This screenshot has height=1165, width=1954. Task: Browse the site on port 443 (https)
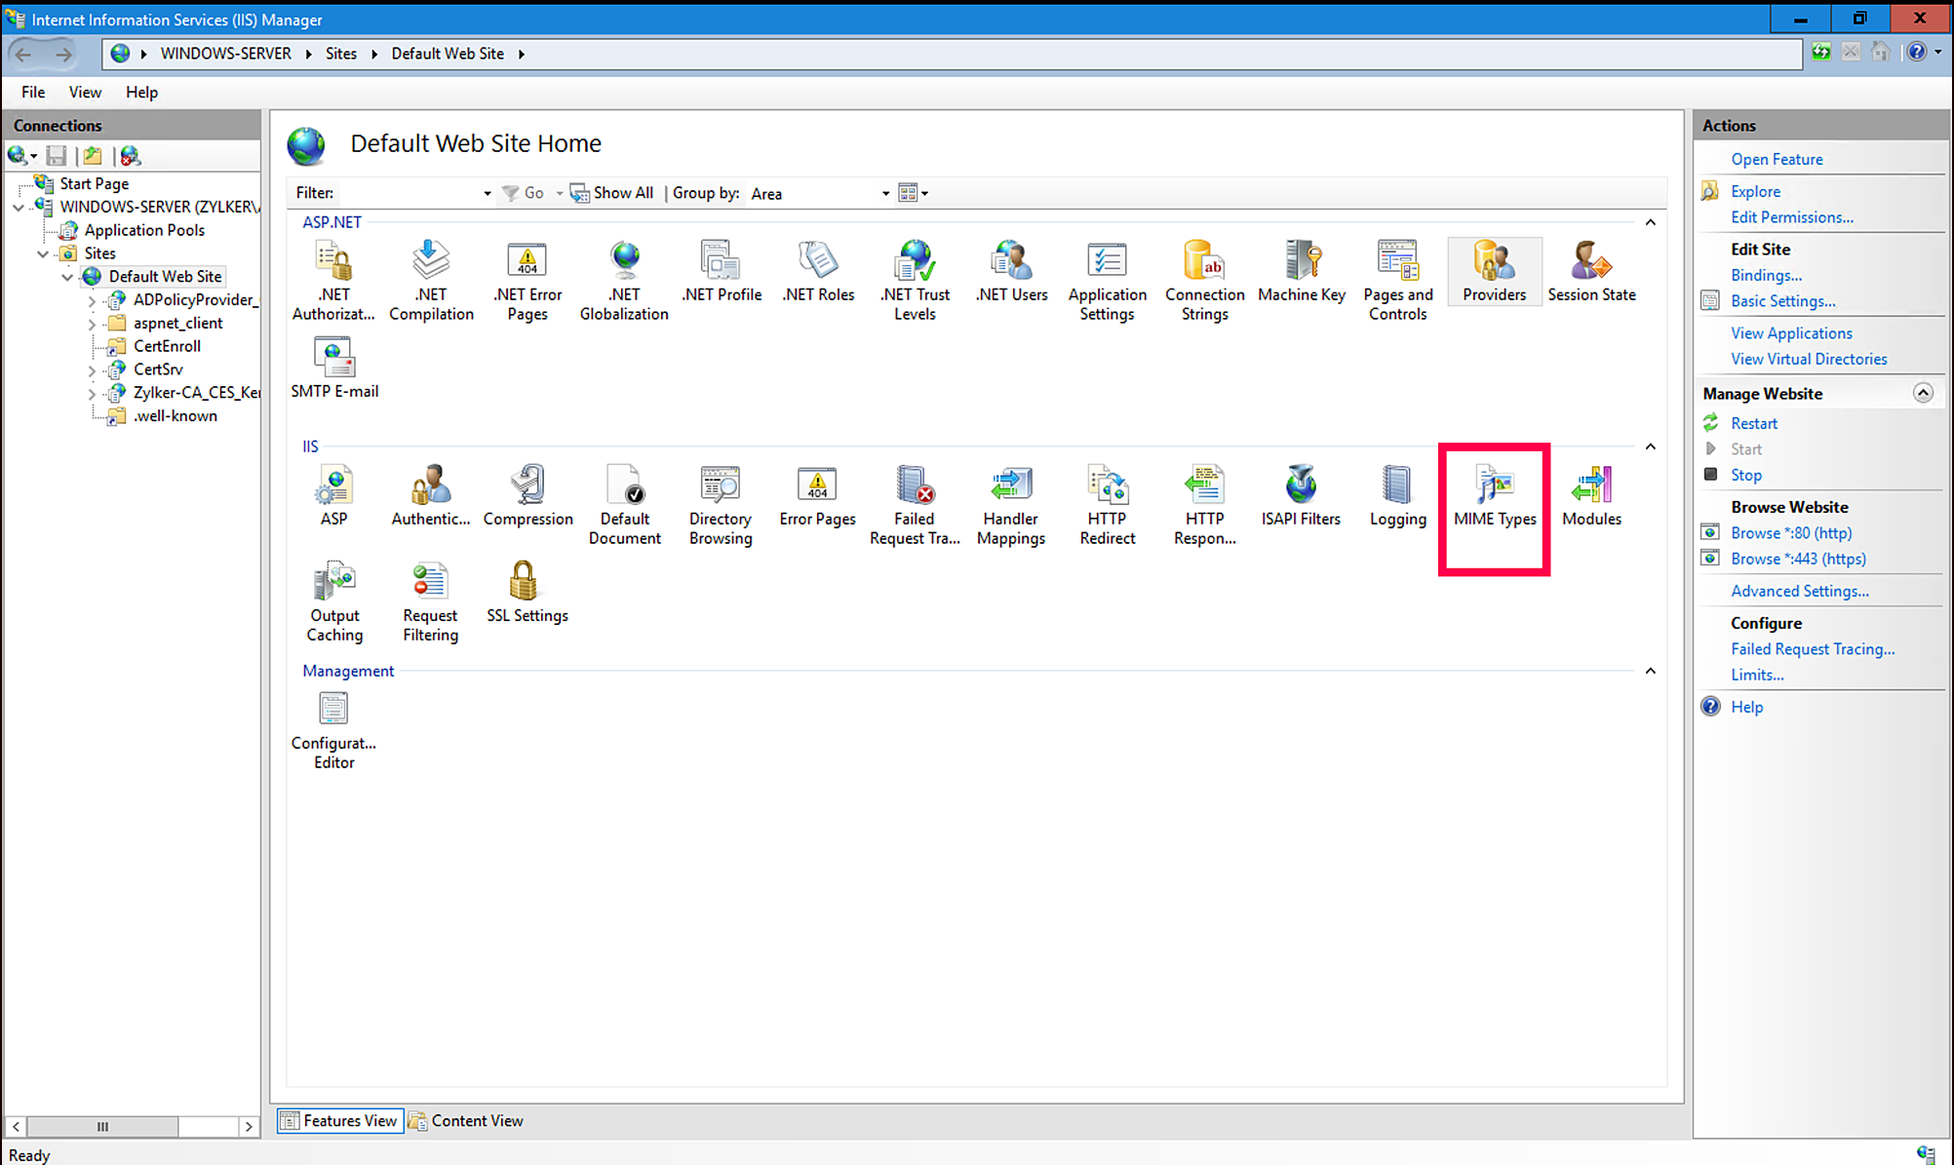(x=1799, y=558)
